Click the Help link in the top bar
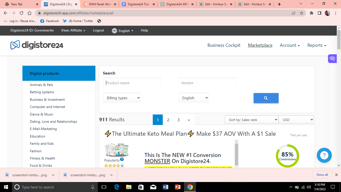This screenshot has width=341, height=192. point(144,30)
